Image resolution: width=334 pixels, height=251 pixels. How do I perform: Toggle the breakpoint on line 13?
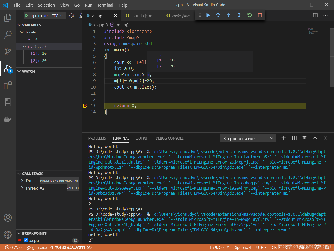[85, 106]
